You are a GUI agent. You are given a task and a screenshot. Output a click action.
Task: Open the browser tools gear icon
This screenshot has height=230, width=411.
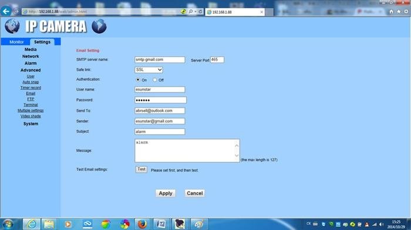coord(406,12)
